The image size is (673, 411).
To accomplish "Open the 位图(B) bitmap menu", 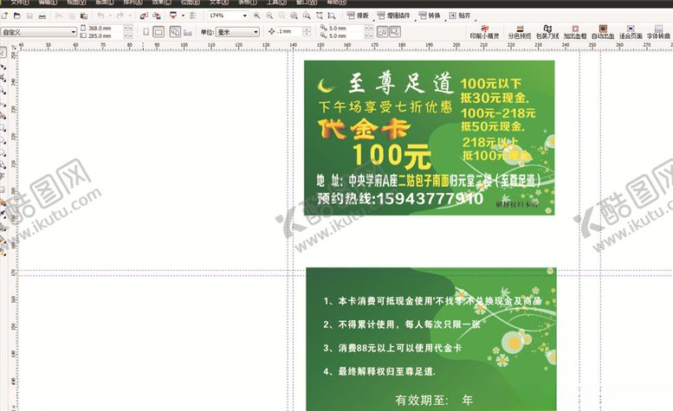I will coord(190,3).
